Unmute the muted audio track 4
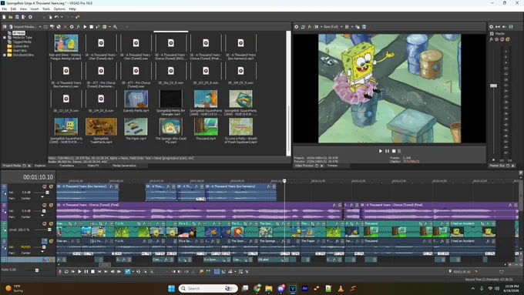Viewport: 524px width, 295px height. coord(45,241)
